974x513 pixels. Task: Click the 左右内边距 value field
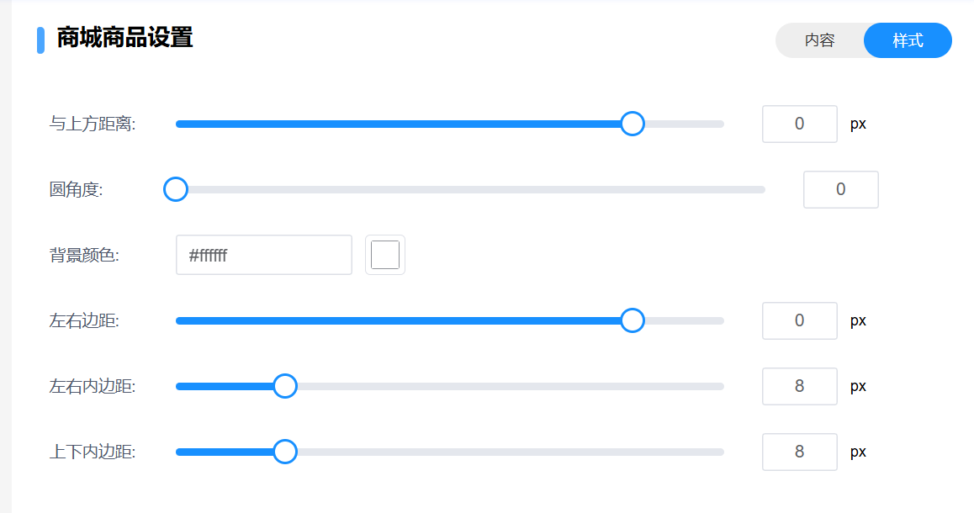click(x=799, y=386)
